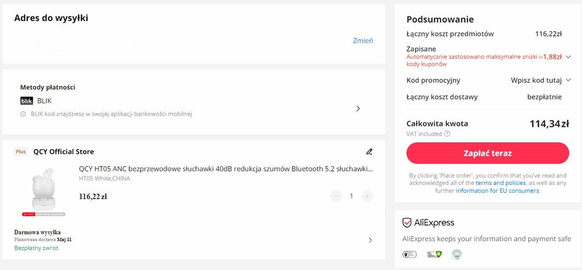
Task: Open information for EU consumers link
Action: (x=497, y=191)
